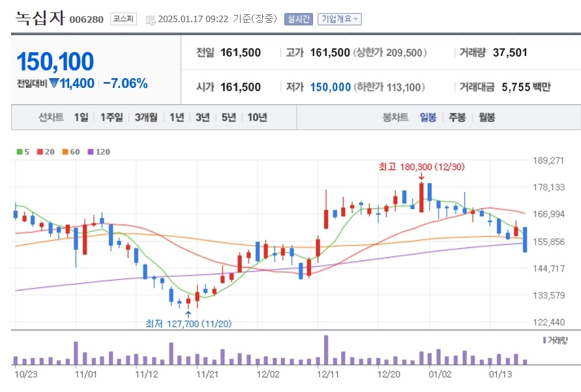
Task: Click the 전일 161,500 value
Action: [241, 53]
